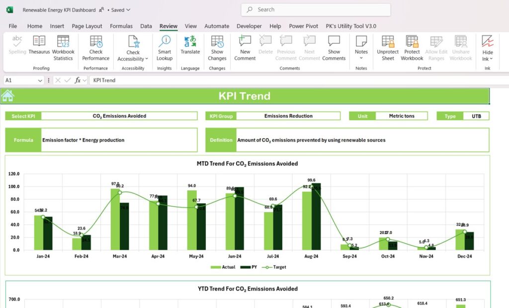Viewport: 509px width, 308px height.
Task: Switch to the Formulas tab
Action: pos(121,26)
